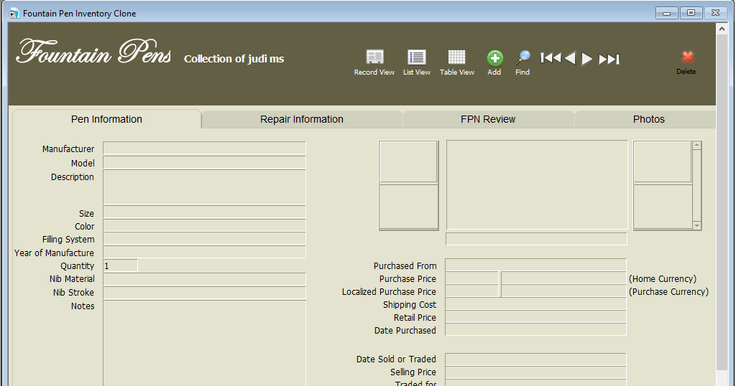Click the app icon in title bar

pos(14,13)
